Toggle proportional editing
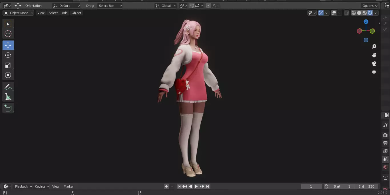This screenshot has width=390, height=195. 208,6
